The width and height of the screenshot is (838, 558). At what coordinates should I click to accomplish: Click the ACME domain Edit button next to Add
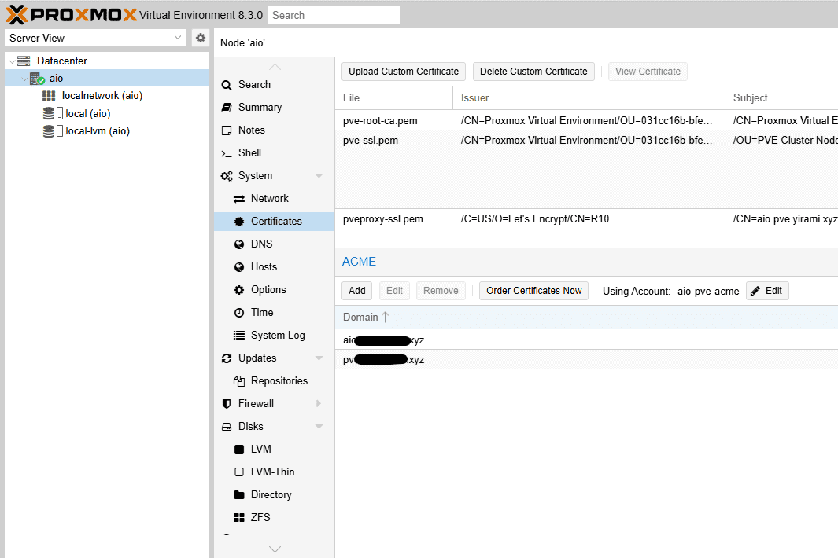(394, 291)
